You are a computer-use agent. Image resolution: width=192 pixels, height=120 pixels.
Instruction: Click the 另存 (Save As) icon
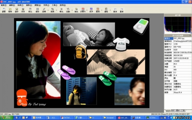(23, 10)
